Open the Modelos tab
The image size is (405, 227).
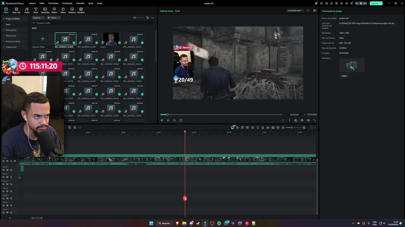click(x=81, y=10)
